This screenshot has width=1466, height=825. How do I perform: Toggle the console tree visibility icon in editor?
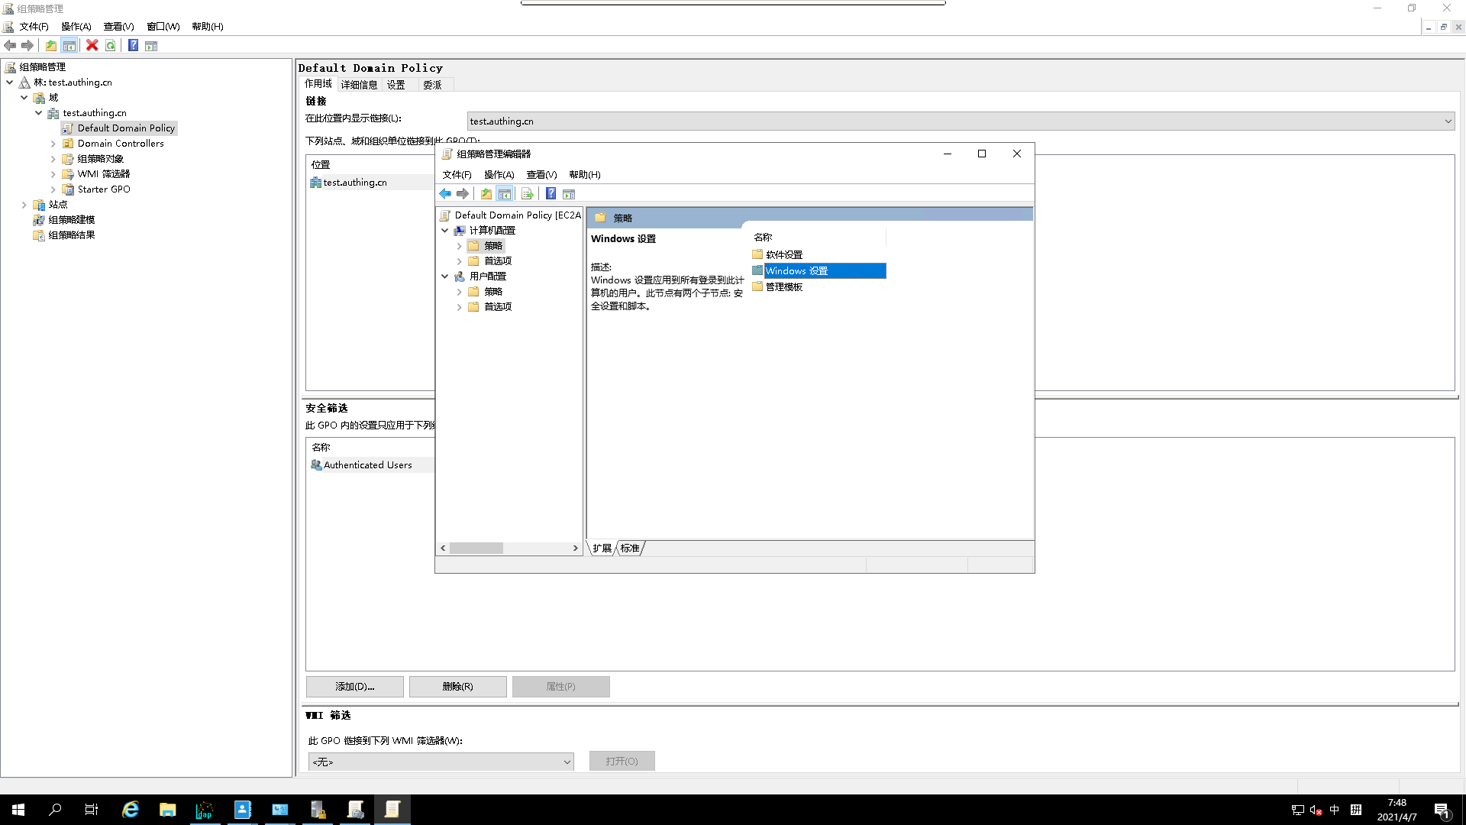[505, 193]
